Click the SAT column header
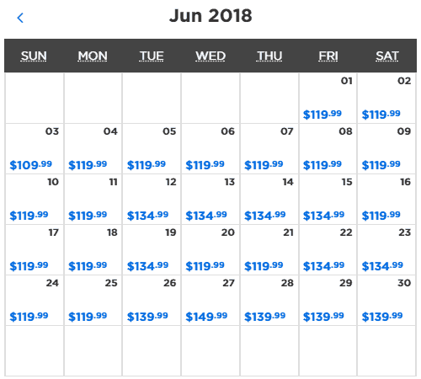Viewport: 421px width, 379px height. pos(387,56)
